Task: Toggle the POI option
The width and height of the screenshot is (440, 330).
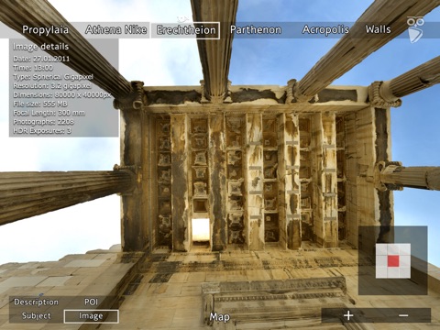Action: click(91, 302)
